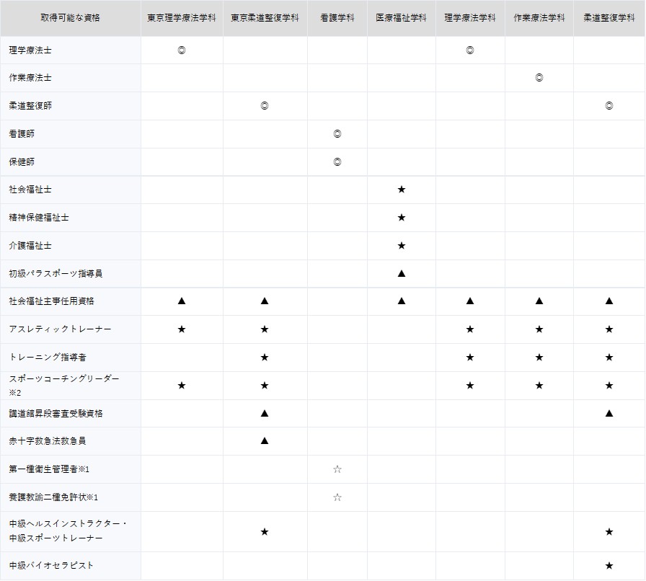Screen dimensions: 646x581
Task: Click the 作業療法学科 column header
Action: [x=539, y=18]
